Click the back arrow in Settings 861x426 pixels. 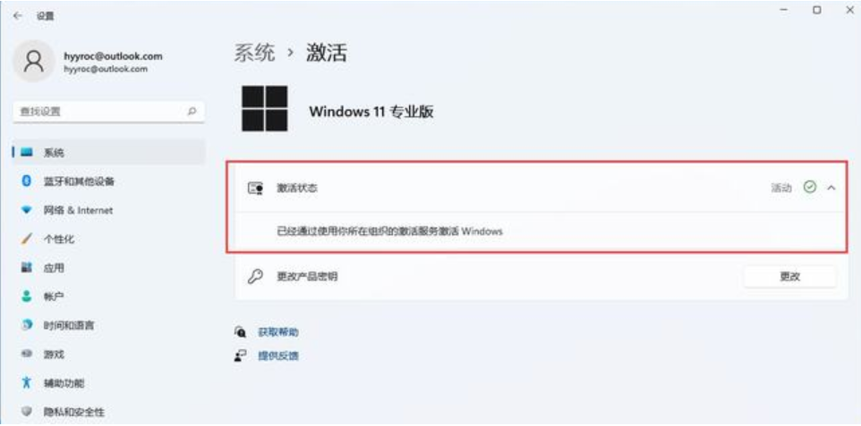18,16
